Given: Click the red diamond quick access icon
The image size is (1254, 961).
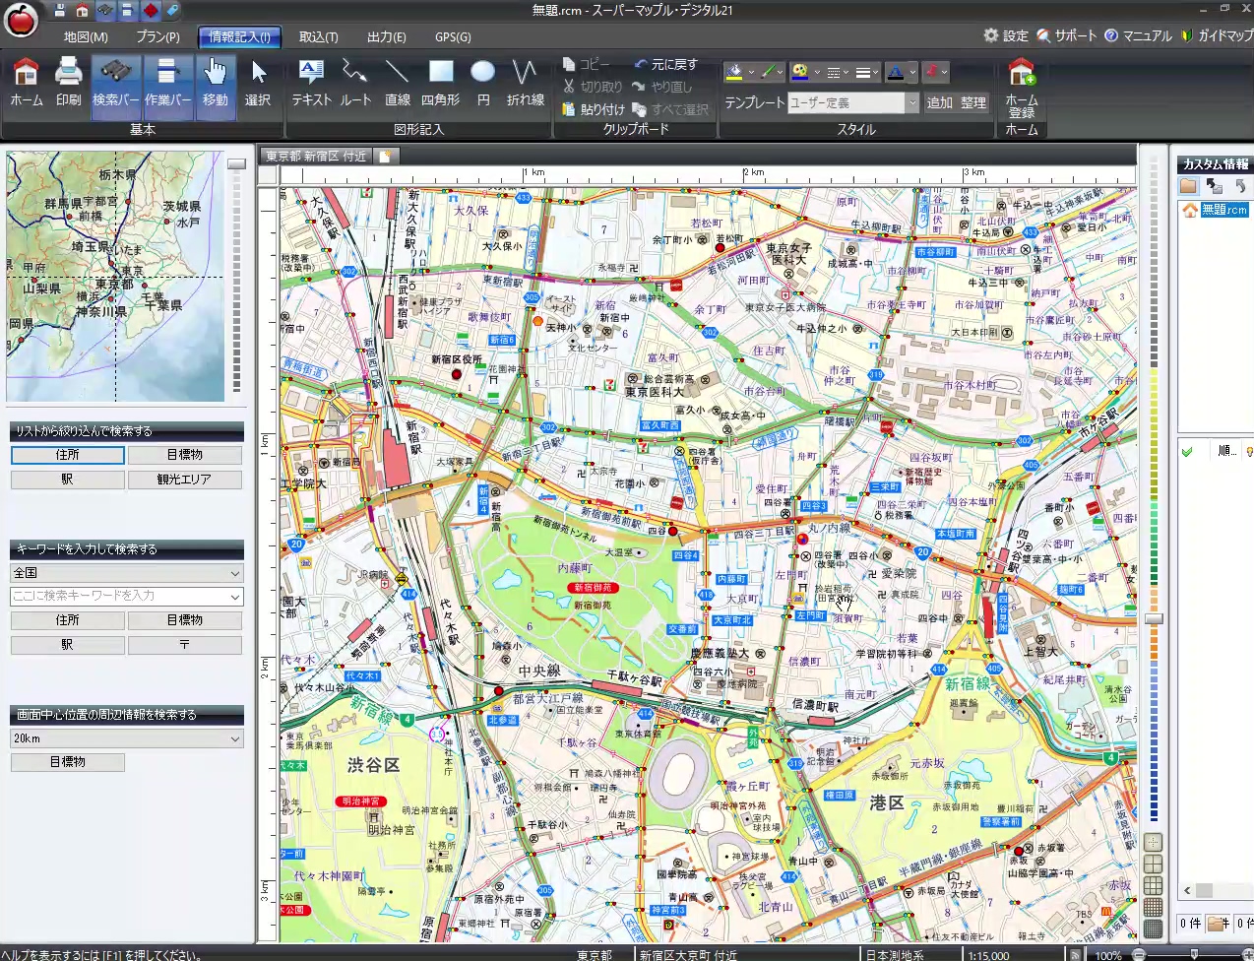Looking at the screenshot, I should 151,11.
